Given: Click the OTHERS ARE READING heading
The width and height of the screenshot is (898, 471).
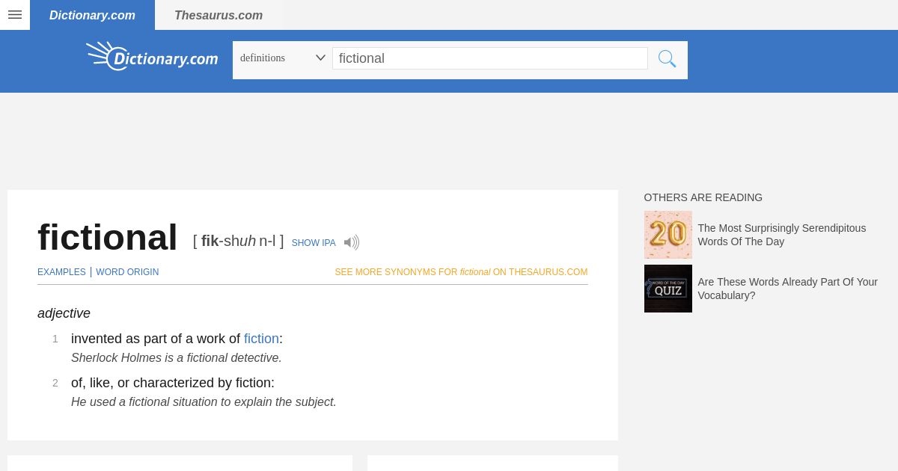Looking at the screenshot, I should point(703,197).
